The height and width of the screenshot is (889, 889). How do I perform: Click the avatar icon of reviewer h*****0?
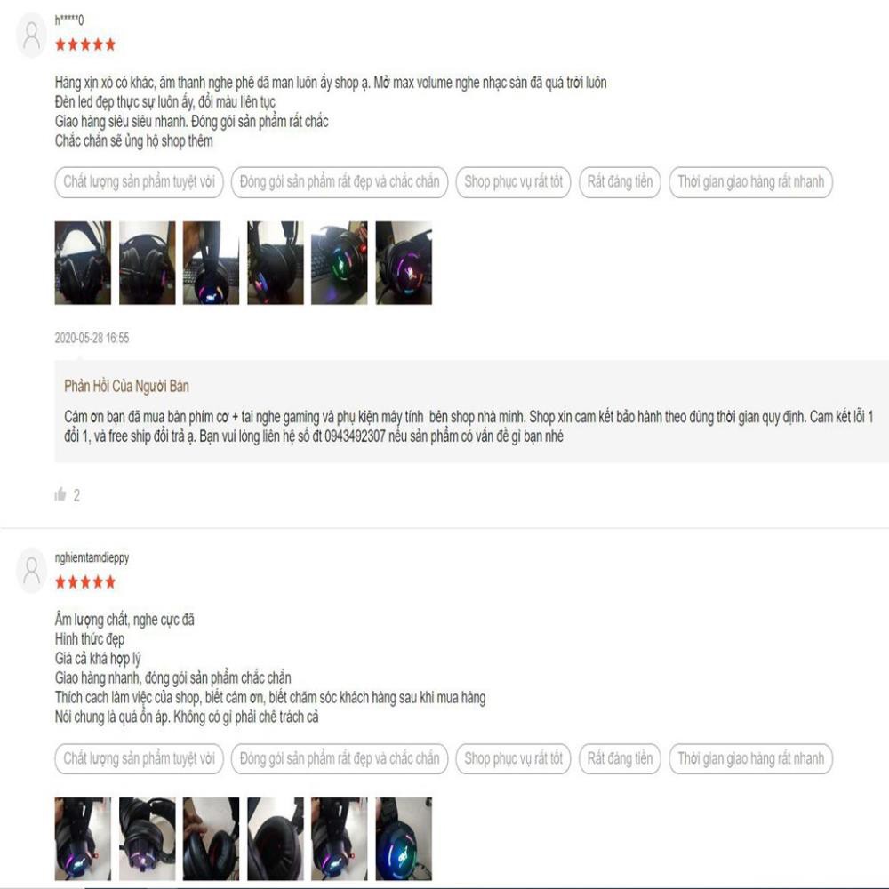tap(32, 36)
